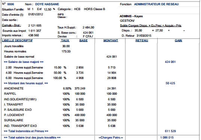The height and width of the screenshot is (140, 201).
Task: Open the Solde Conges Dispo. formula link
Action: (150, 25)
